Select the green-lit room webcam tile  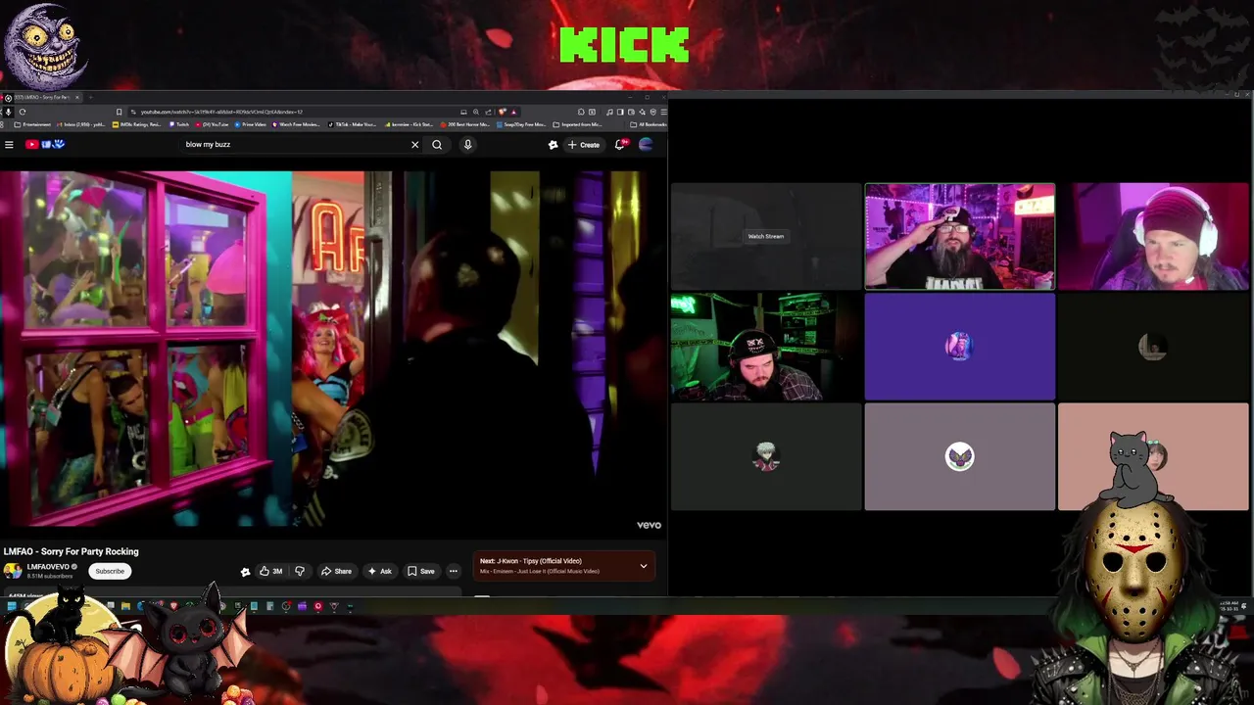(766, 347)
